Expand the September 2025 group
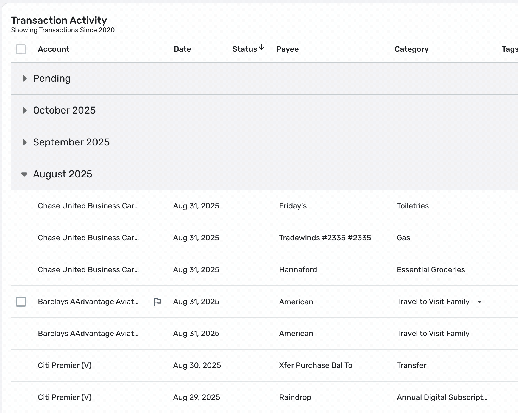 [x=24, y=142]
